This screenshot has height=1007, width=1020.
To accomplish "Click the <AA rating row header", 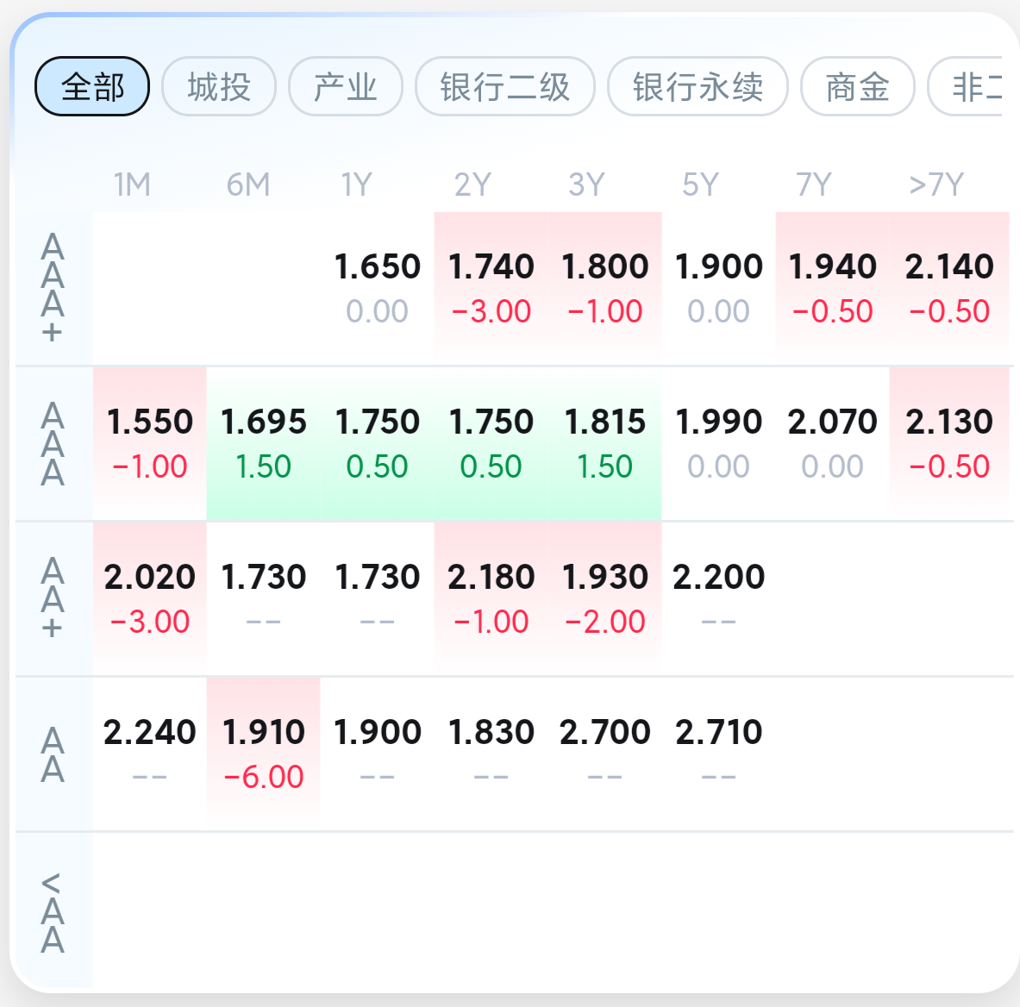I will pyautogui.click(x=53, y=910).
